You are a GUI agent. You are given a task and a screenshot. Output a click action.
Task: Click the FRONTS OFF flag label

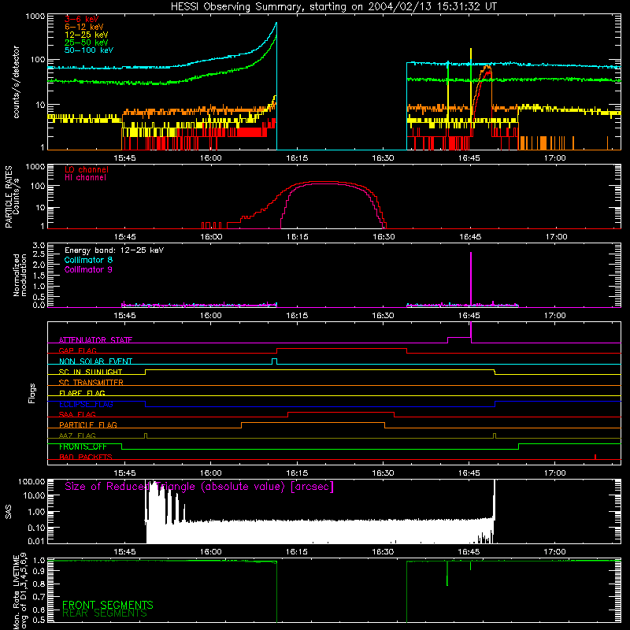click(x=83, y=447)
